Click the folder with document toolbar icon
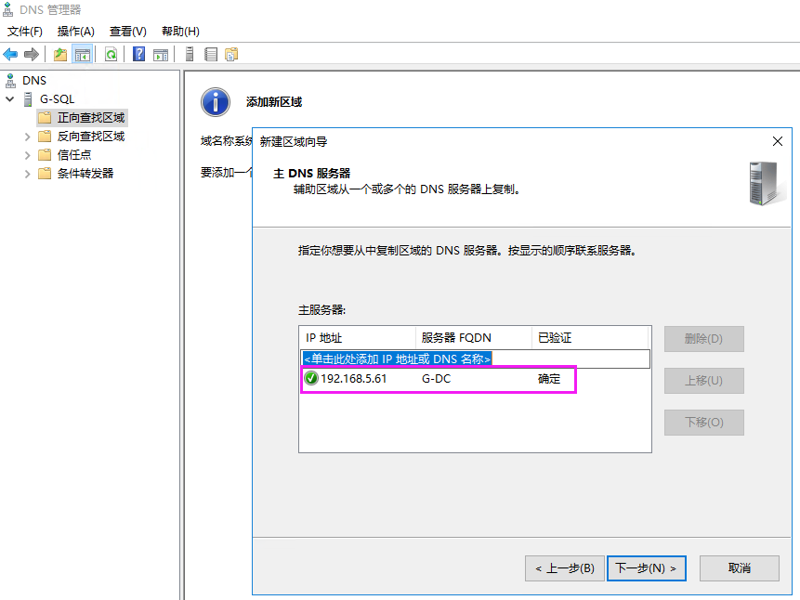 231,54
